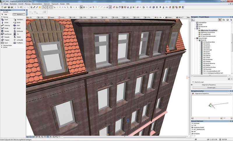
Task: Select the Treppen stair tool
Action: (7, 40)
